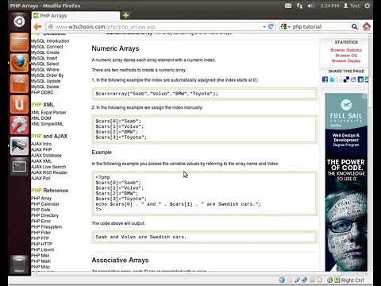Open the sound volume indicator
This screenshot has width=381, height=286.
[x=310, y=6]
